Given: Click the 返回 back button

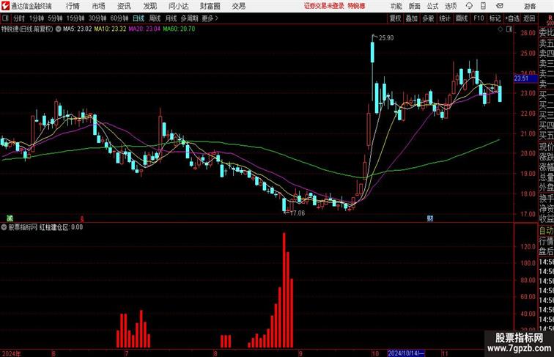Looking at the screenshot, I should pyautogui.click(x=529, y=18).
